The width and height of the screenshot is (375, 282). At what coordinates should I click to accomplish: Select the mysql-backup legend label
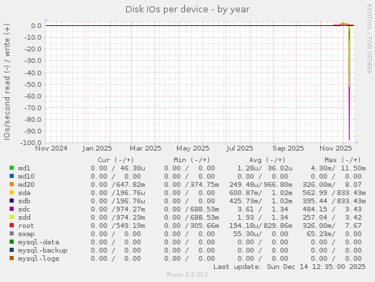pyautogui.click(x=43, y=251)
